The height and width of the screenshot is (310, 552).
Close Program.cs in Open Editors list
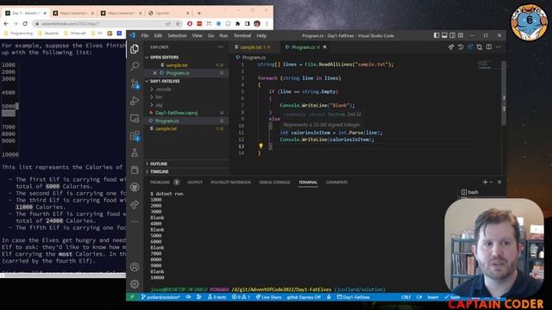click(x=154, y=72)
